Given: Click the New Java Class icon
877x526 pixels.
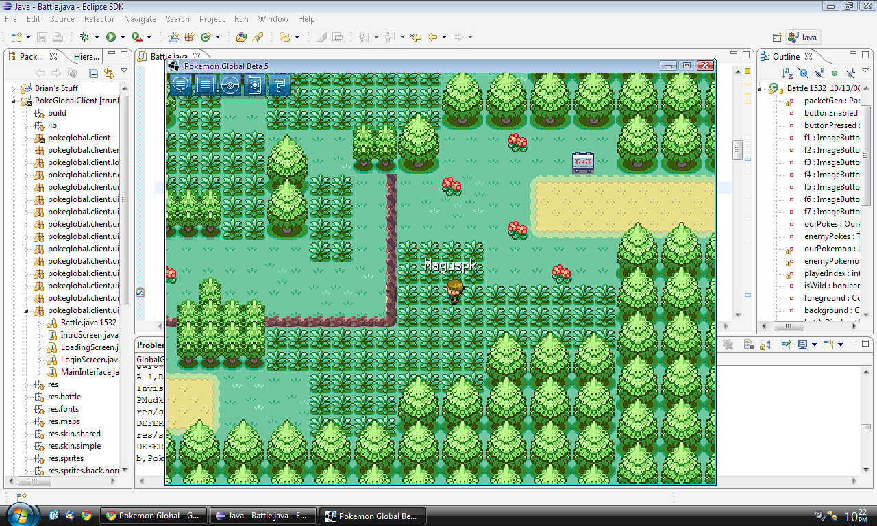Looking at the screenshot, I should (x=206, y=37).
